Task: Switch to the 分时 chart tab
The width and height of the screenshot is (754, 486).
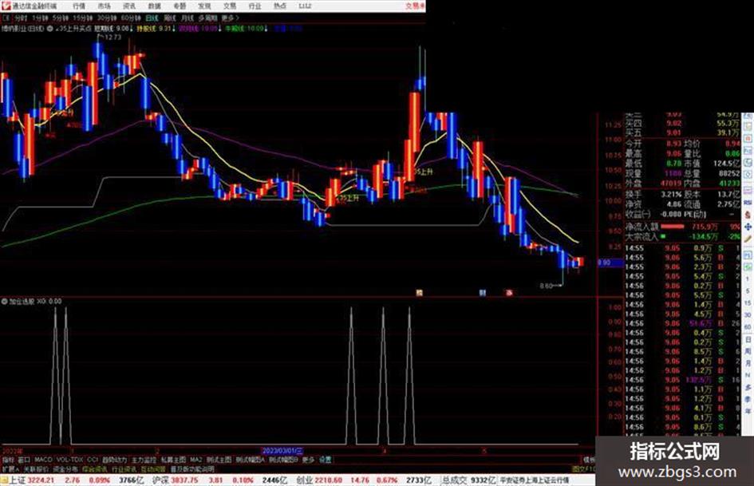Action: click(21, 18)
